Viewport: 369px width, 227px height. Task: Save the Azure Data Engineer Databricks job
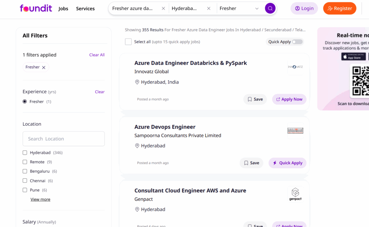tap(255, 99)
